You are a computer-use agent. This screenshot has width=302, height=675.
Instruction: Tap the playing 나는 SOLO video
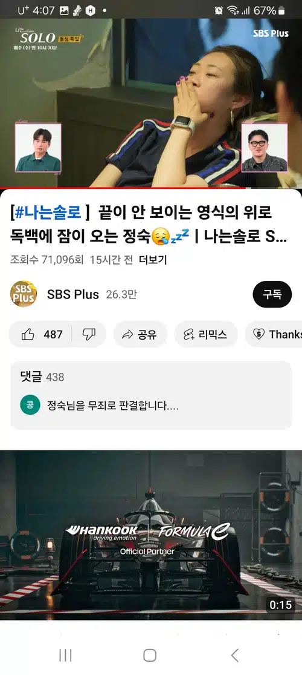coord(151,104)
